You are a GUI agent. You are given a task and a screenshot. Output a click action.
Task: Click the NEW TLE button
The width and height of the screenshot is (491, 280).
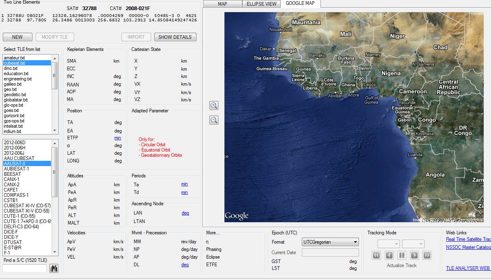pyautogui.click(x=17, y=37)
